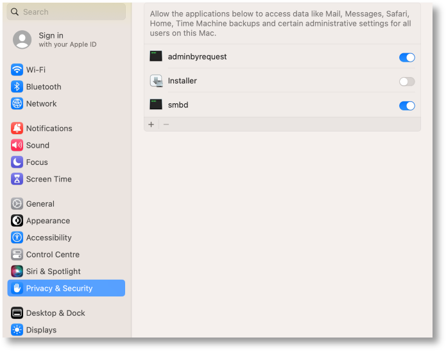This screenshot has width=446, height=351.
Task: Click the Siri & Spotlight icon
Action: (17, 271)
